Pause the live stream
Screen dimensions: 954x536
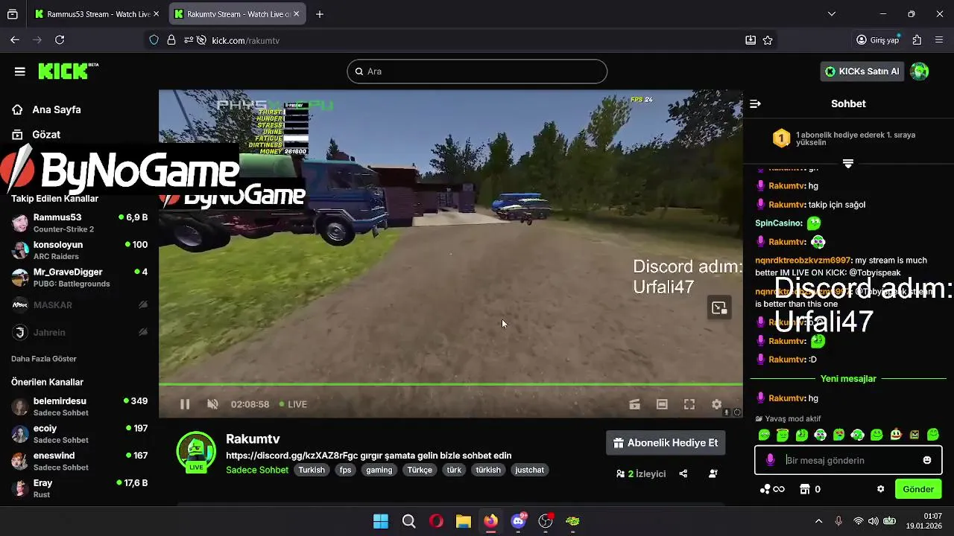(185, 404)
